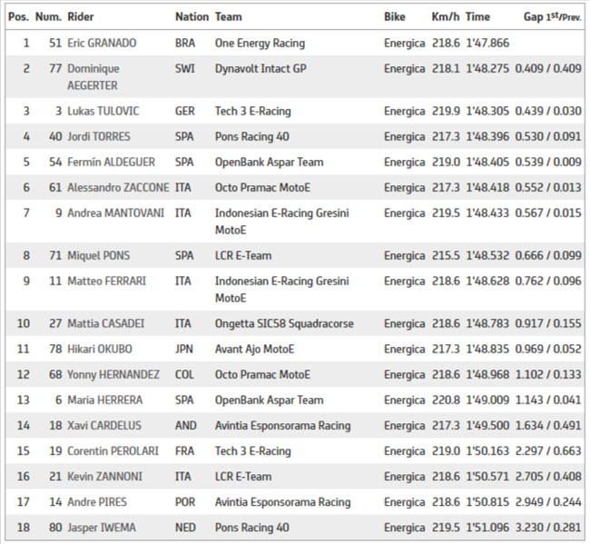The width and height of the screenshot is (590, 544).
Task: Select rider name Lukas TULOVIC
Action: (x=103, y=111)
